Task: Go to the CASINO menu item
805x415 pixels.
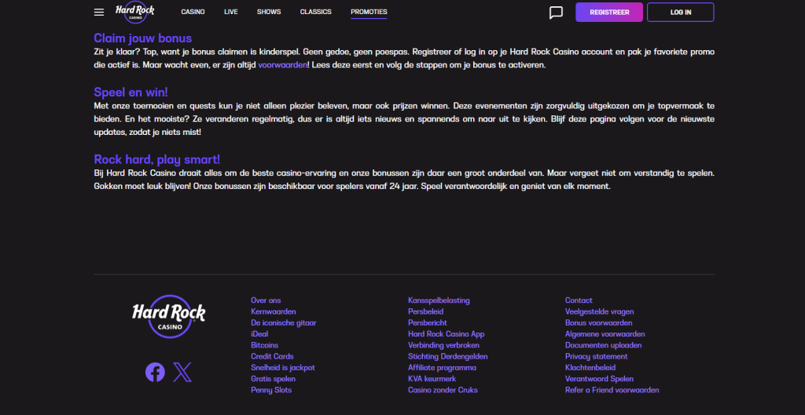Action: pyautogui.click(x=193, y=12)
